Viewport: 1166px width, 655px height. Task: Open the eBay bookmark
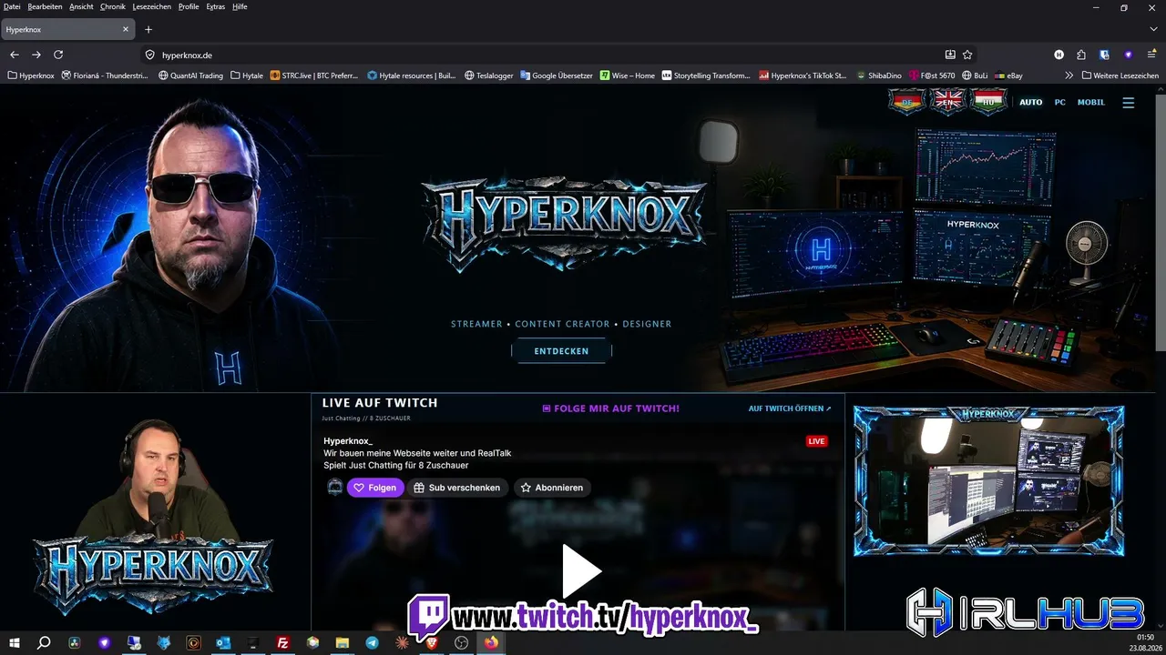pos(1009,76)
